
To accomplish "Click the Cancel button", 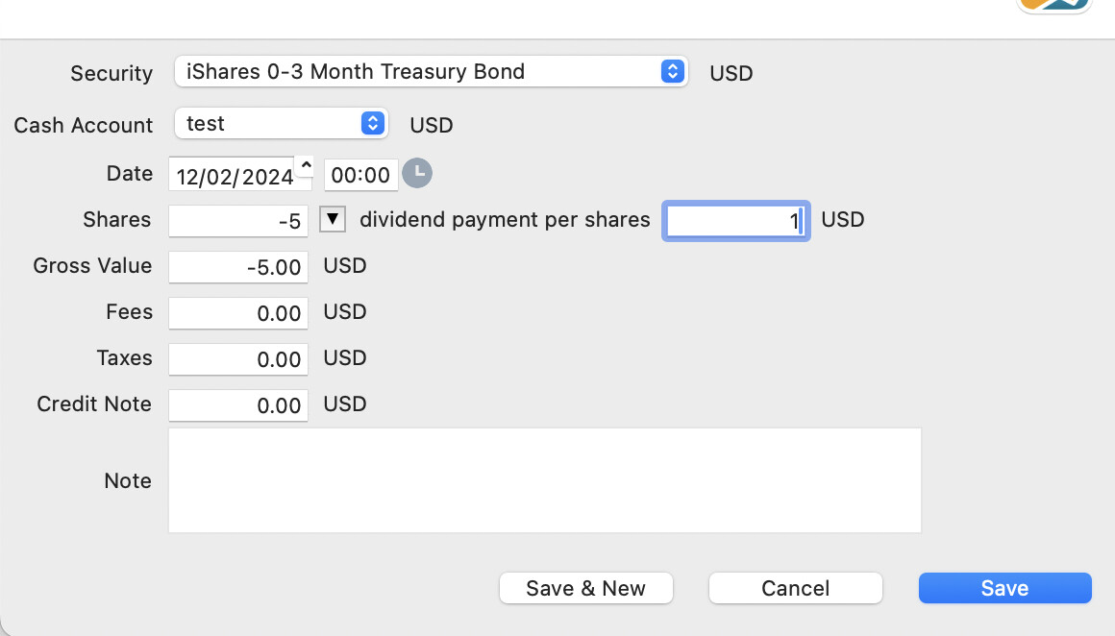I will click(795, 588).
